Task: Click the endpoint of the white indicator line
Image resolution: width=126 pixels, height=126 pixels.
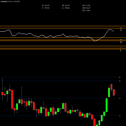Action: 114,31
